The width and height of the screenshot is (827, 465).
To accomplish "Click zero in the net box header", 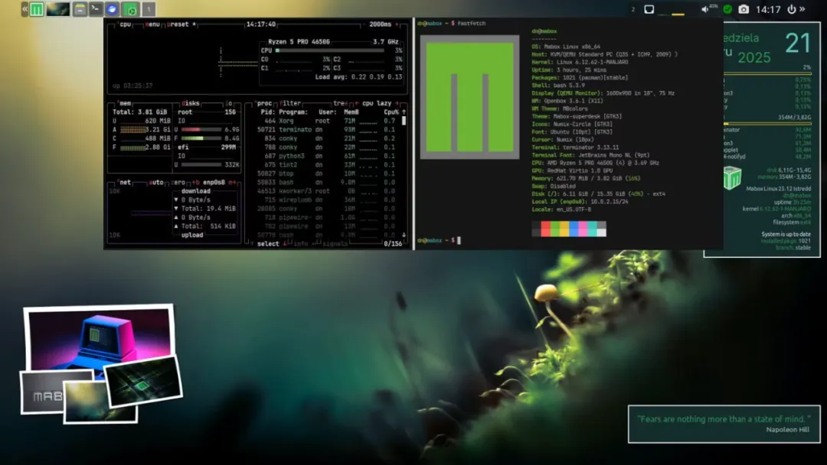I will pyautogui.click(x=178, y=182).
